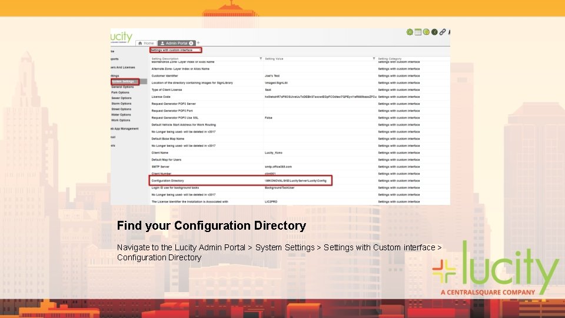Select Request Generator POP3 Use SSL row

(x=175, y=118)
